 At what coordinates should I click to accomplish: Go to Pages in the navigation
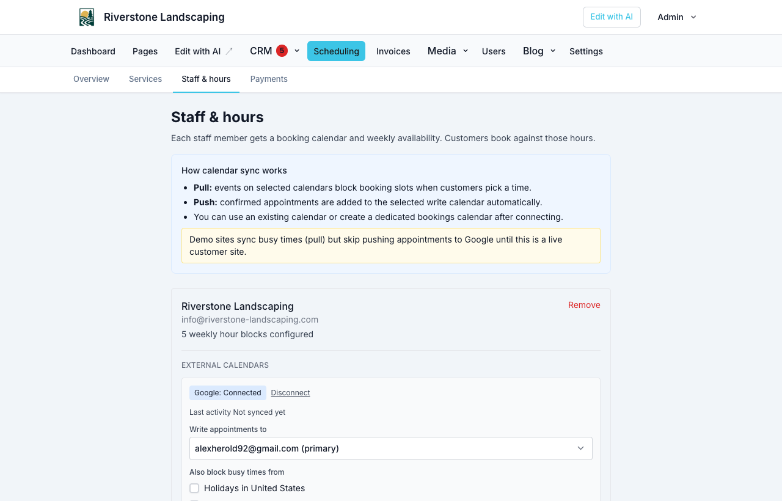pyautogui.click(x=145, y=51)
